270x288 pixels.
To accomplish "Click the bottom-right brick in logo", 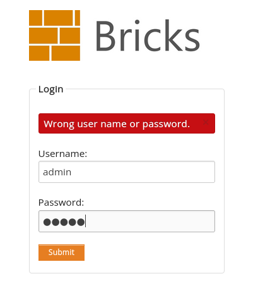I will tap(66, 53).
